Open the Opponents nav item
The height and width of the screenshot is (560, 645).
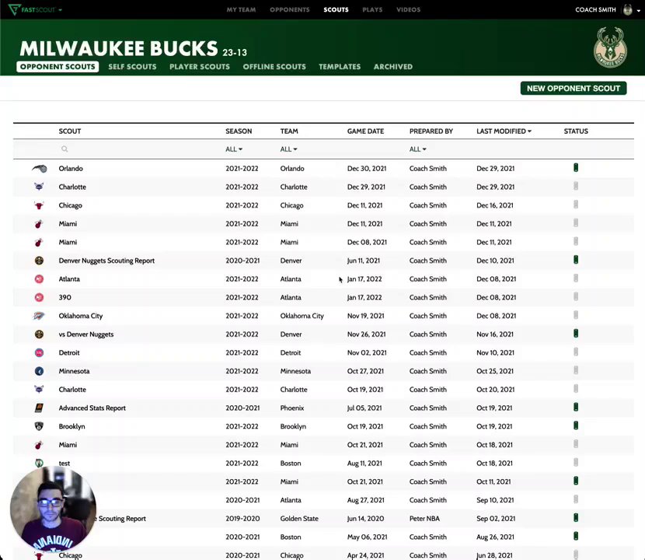[x=290, y=9]
